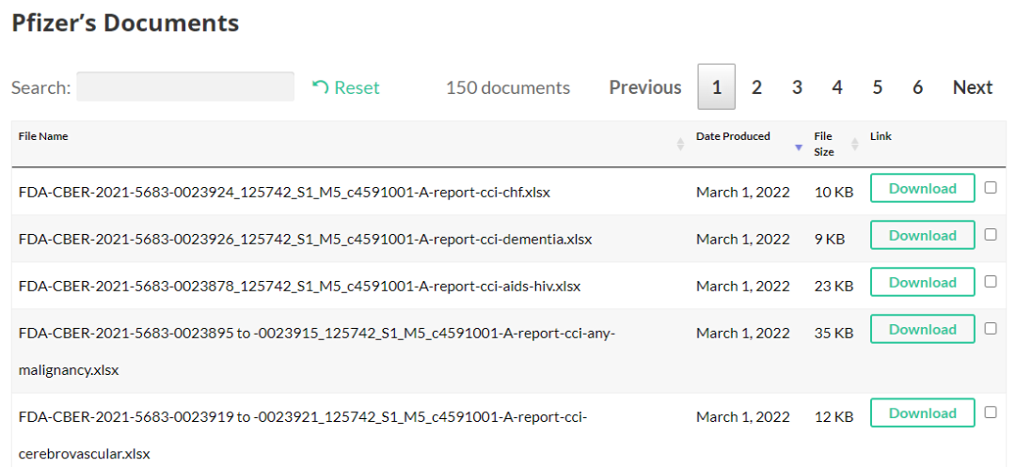Go to page 6

click(x=917, y=87)
